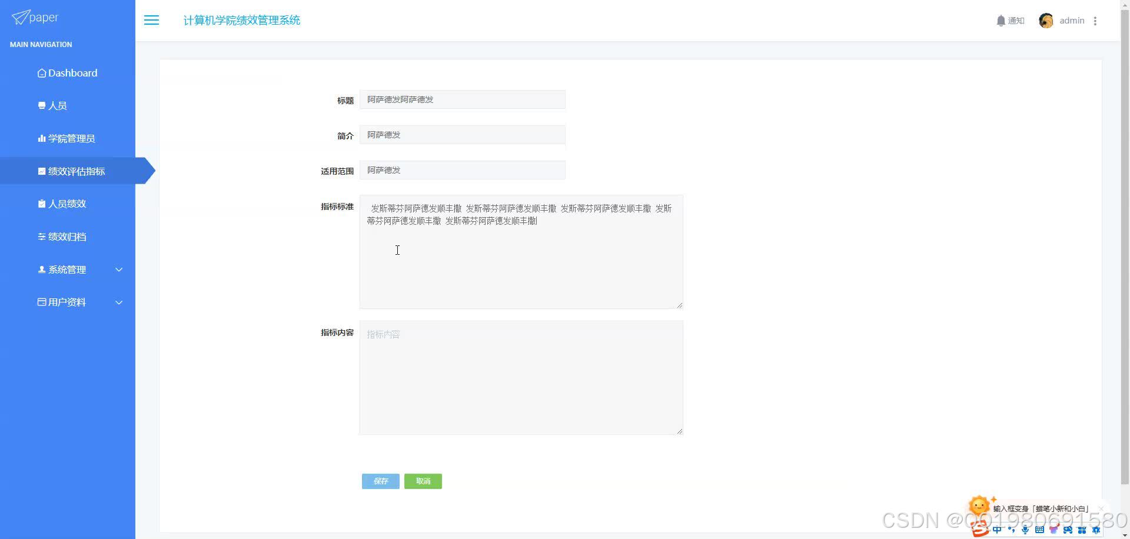Open the 通知 notifications link
This screenshot has height=539, width=1130.
pos(1016,21)
